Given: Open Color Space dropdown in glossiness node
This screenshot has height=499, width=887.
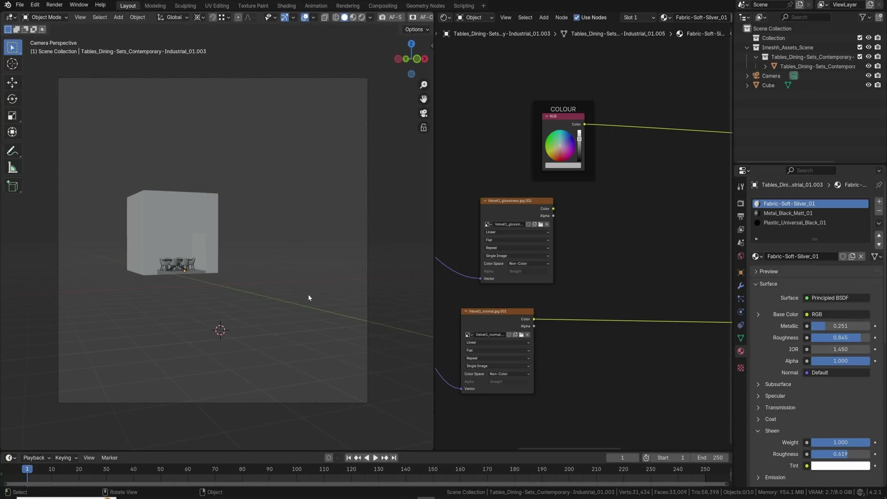Looking at the screenshot, I should pyautogui.click(x=529, y=264).
